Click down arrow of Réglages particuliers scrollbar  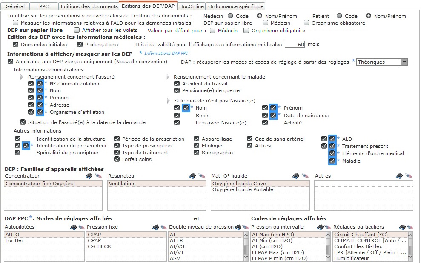point(410,258)
